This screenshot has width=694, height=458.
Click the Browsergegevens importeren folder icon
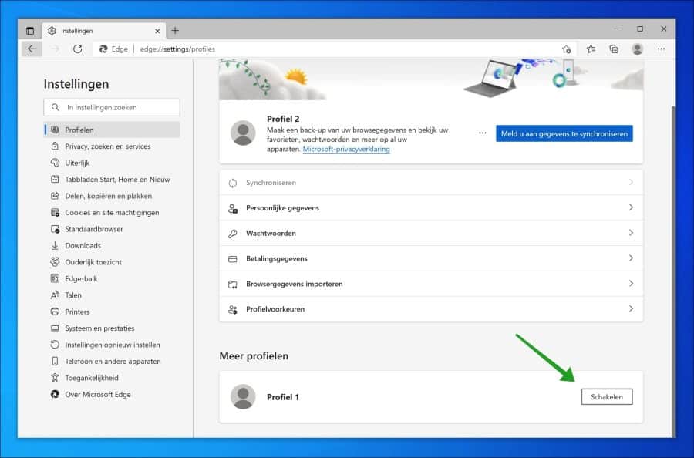click(233, 284)
